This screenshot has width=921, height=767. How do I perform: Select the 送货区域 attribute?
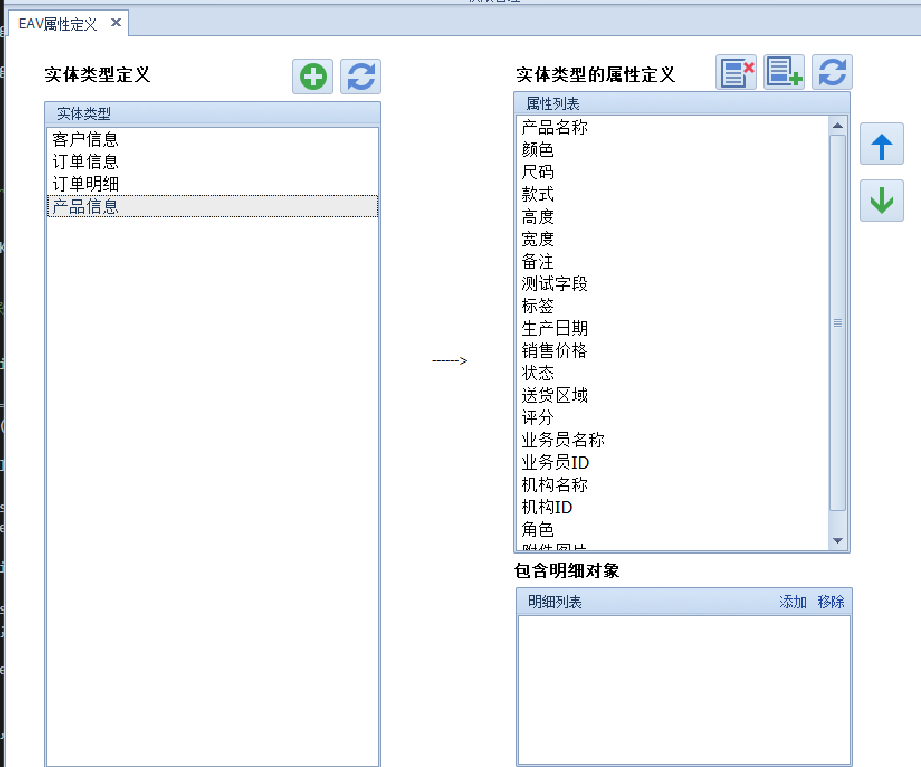click(672, 396)
